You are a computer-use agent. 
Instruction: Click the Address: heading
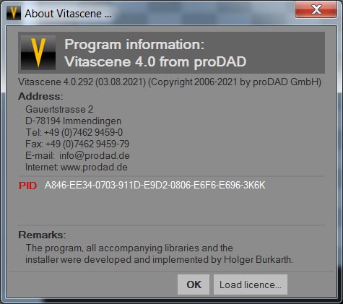(40, 96)
